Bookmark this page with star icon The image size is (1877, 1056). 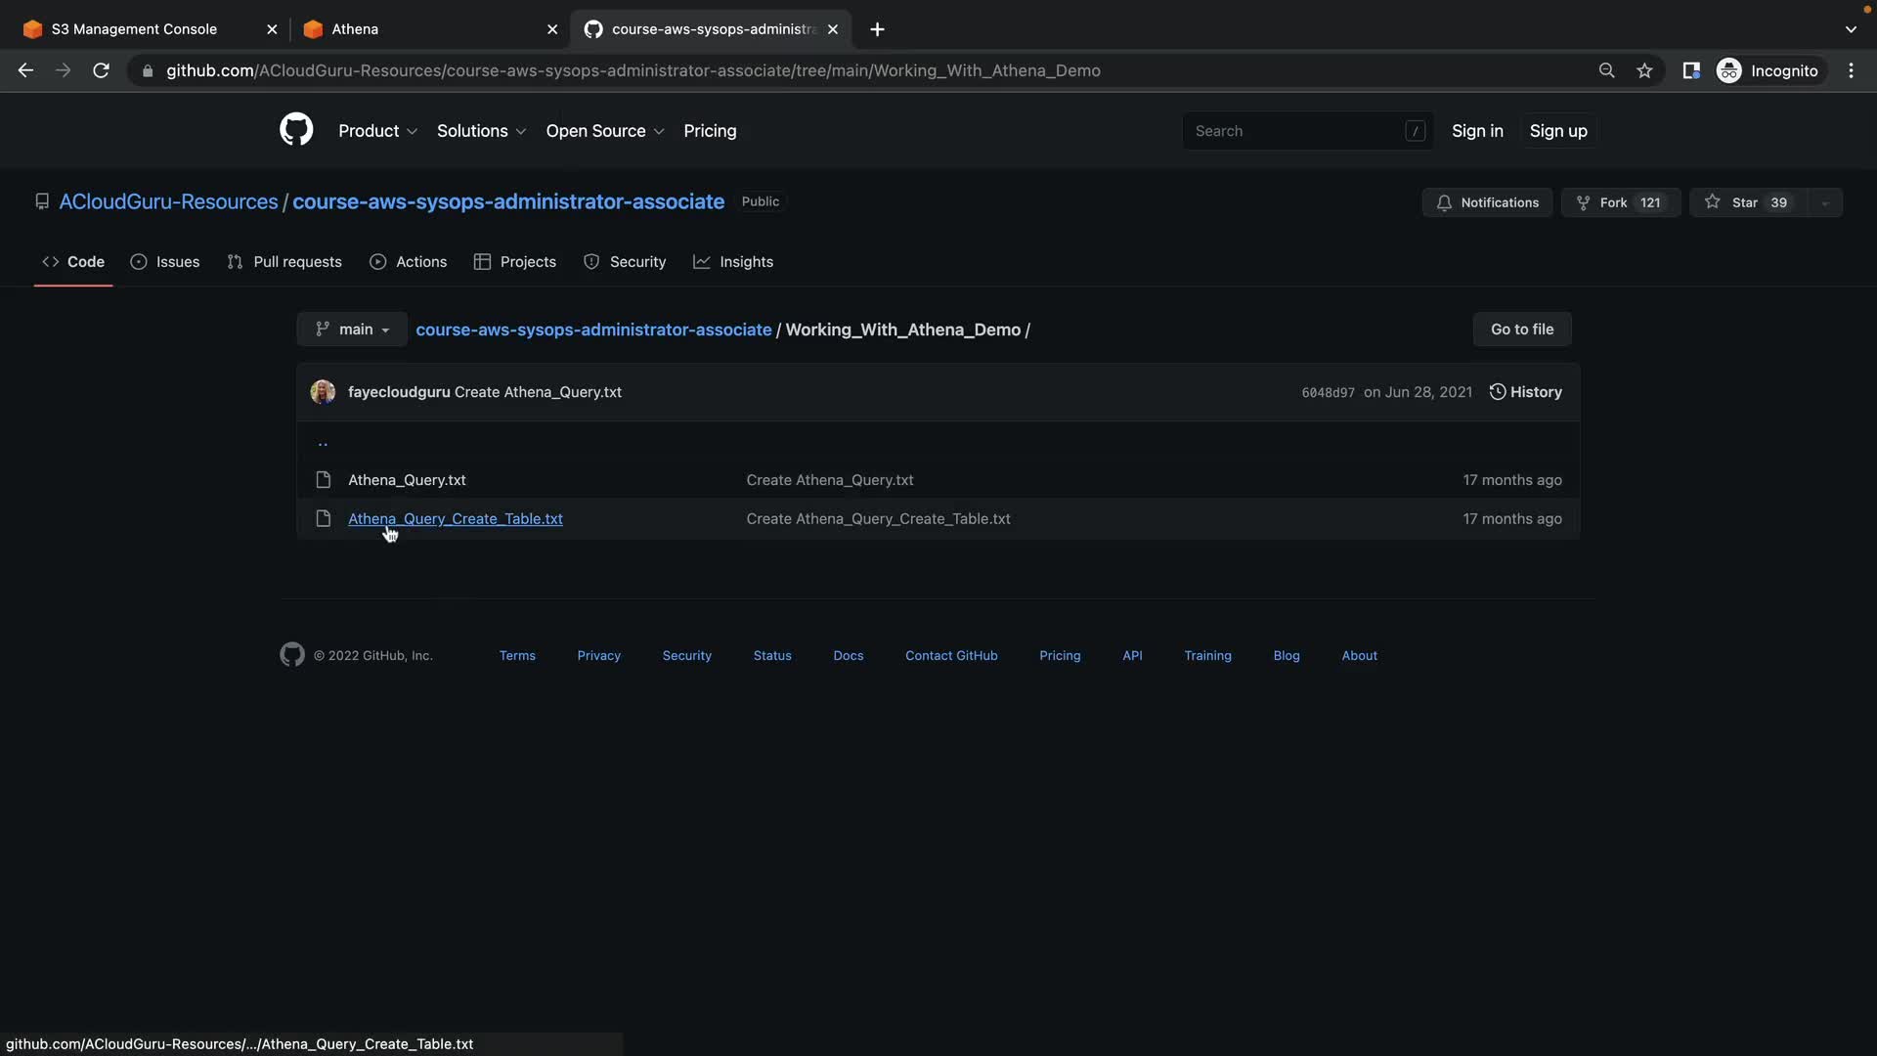(1644, 70)
